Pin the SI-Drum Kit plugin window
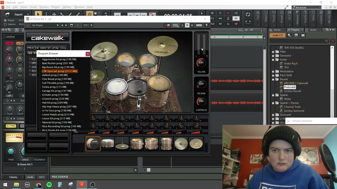This screenshot has width=337, height=189. point(207,25)
